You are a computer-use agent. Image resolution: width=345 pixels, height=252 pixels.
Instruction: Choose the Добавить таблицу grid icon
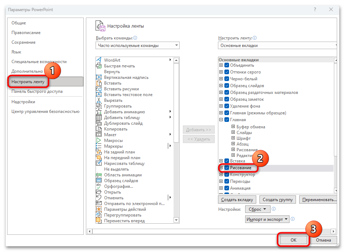click(x=99, y=117)
